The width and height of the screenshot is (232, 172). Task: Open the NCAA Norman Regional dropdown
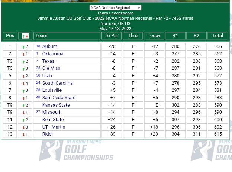pos(115,7)
